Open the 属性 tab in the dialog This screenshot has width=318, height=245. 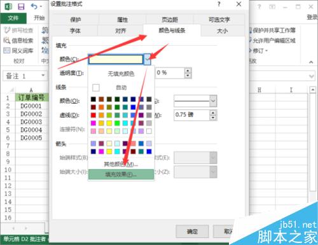click(x=123, y=20)
